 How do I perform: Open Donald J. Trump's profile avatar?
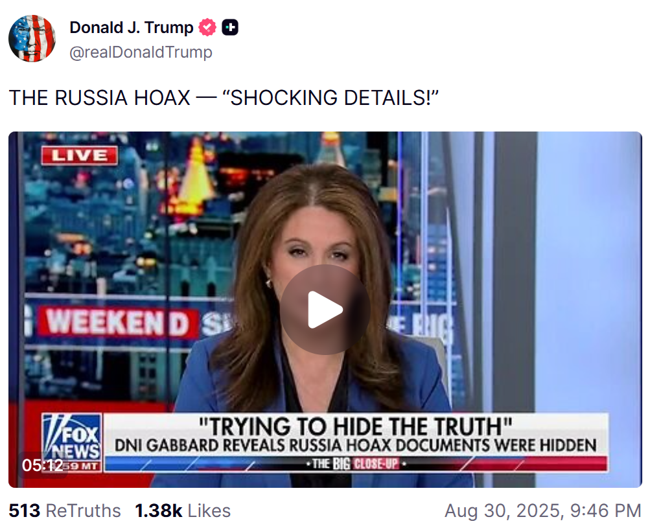tap(32, 39)
